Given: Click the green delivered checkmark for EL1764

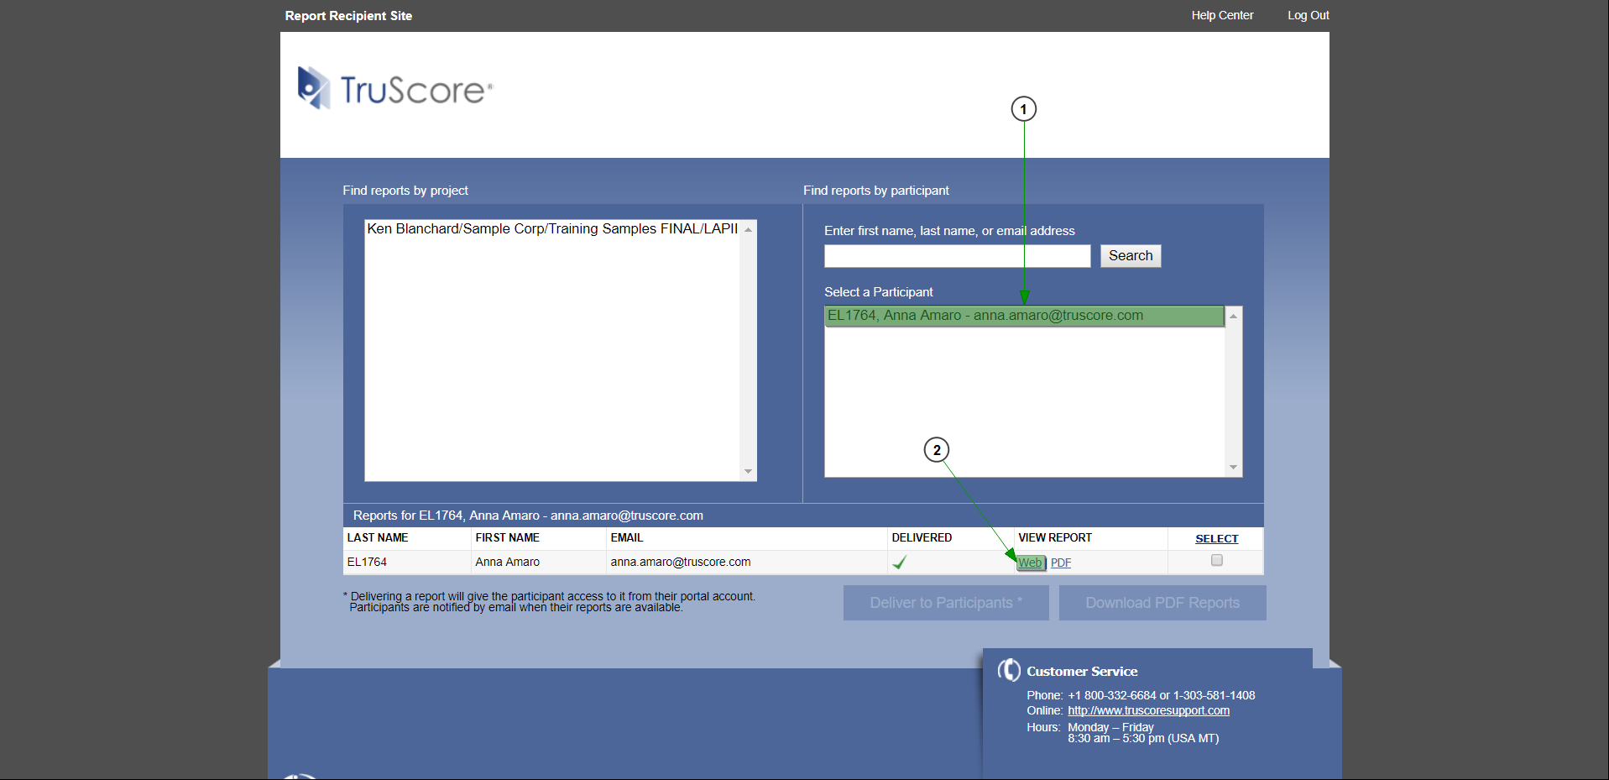Looking at the screenshot, I should (899, 563).
